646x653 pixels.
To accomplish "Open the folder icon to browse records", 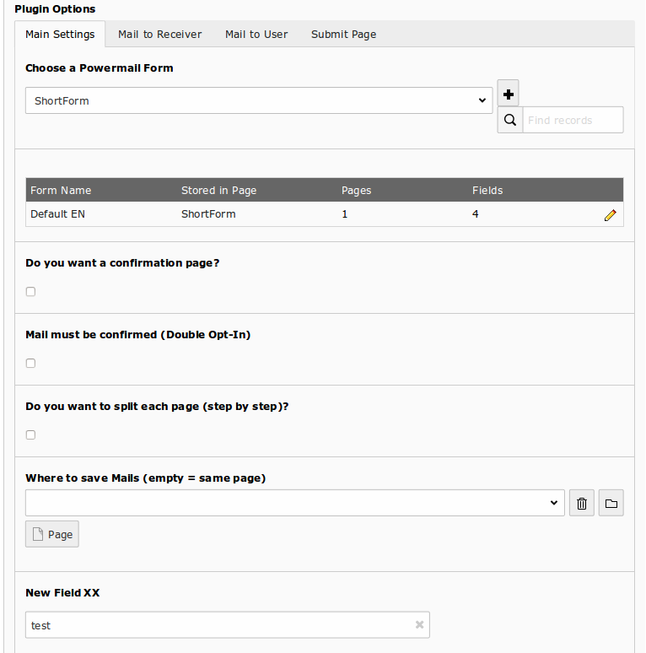I will click(x=611, y=504).
